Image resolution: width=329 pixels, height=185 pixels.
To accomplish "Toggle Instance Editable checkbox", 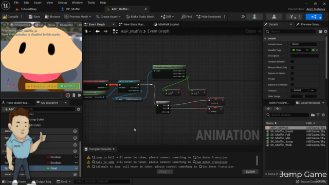I will coord(292,62).
